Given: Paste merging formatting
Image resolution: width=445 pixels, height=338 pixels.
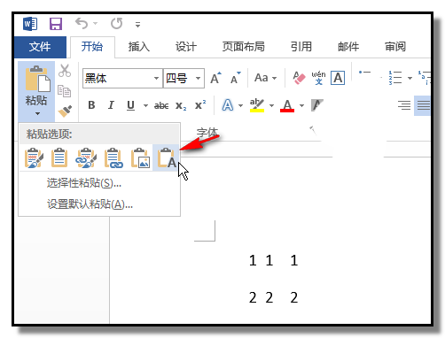Looking at the screenshot, I should point(59,157).
